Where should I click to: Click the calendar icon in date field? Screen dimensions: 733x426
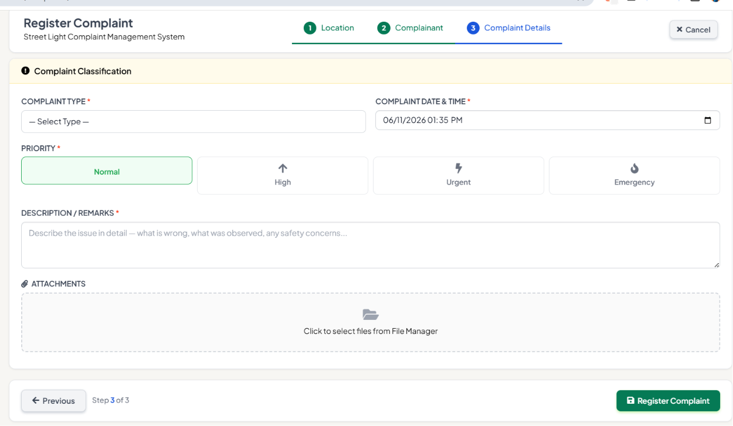[x=708, y=120]
